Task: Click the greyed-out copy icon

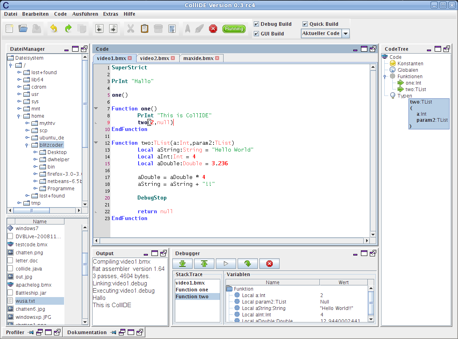Action: point(82,29)
